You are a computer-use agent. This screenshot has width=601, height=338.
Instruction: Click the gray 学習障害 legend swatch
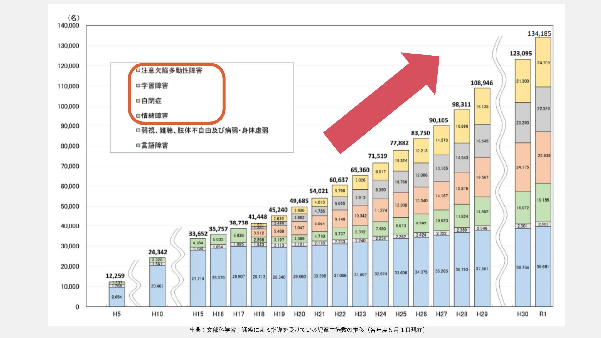138,85
